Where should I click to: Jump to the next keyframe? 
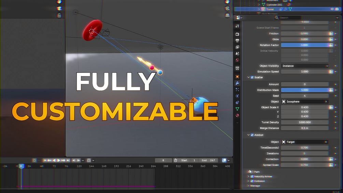[63, 161]
